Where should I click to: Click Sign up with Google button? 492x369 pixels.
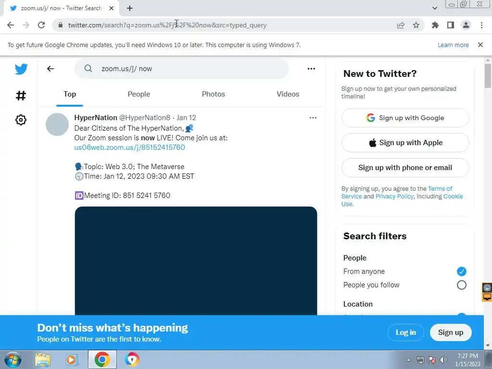tap(405, 118)
